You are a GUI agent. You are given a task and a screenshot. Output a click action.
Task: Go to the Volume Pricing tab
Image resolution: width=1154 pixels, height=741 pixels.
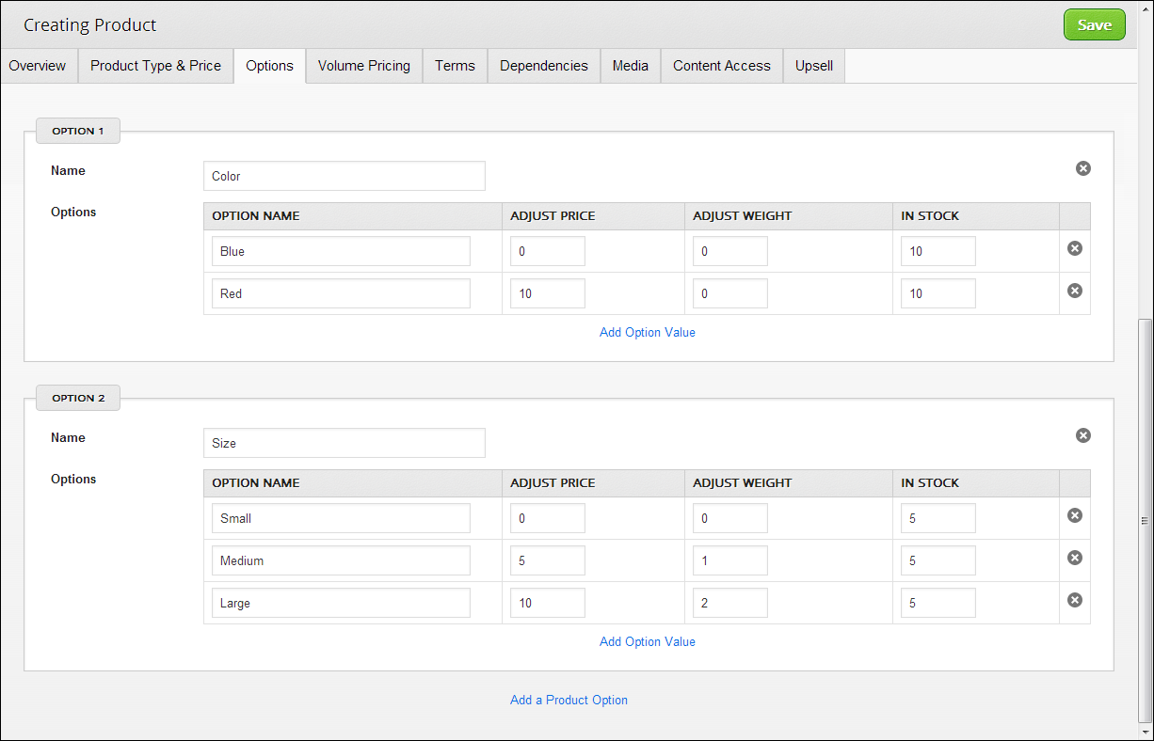tap(364, 66)
